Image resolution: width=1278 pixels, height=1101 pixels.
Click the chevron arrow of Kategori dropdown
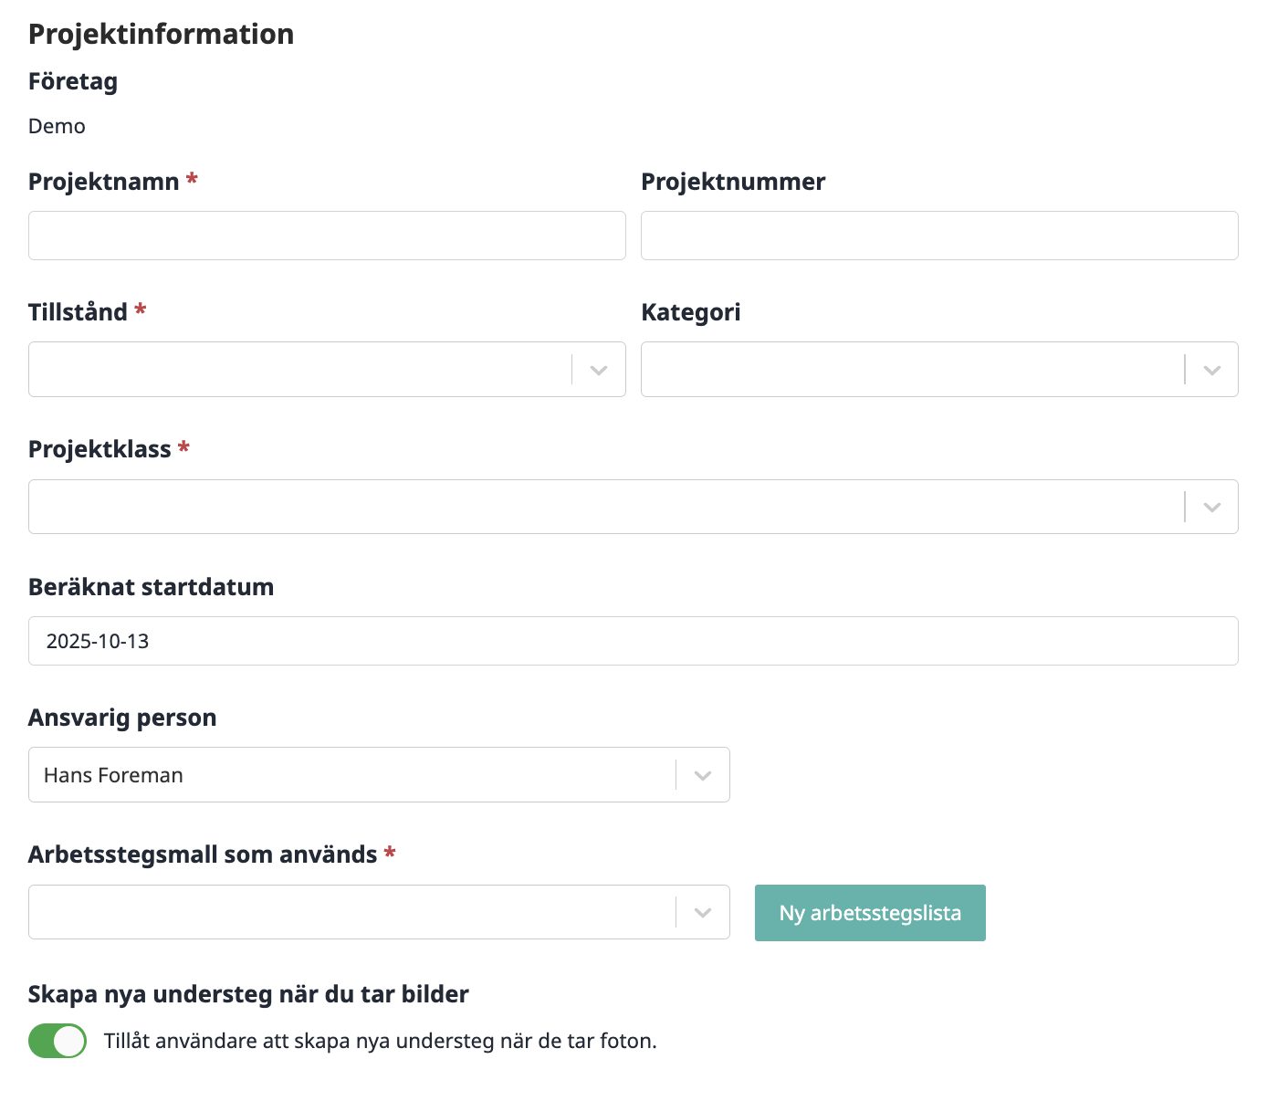point(1211,370)
